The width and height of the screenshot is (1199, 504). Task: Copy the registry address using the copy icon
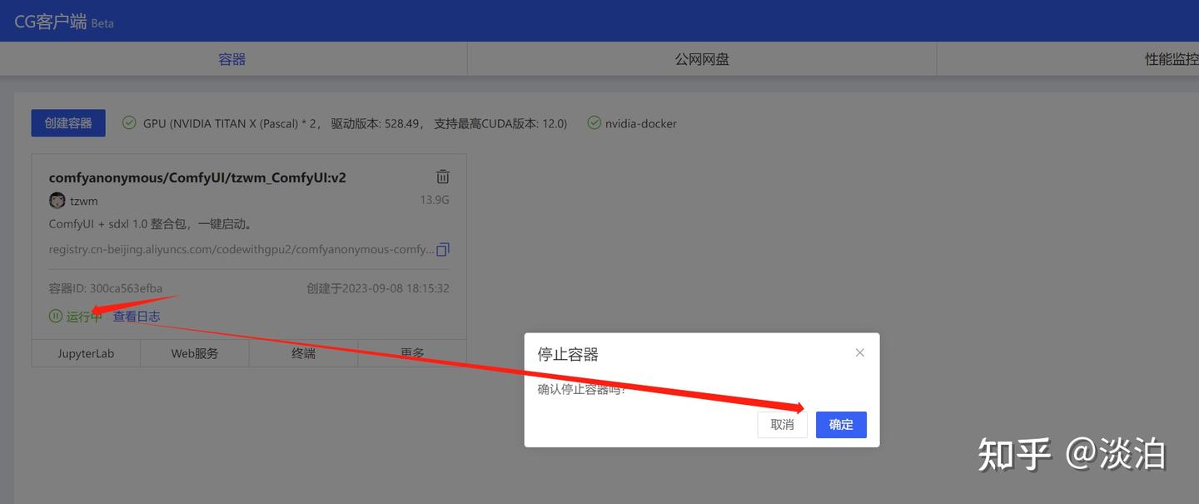point(443,248)
